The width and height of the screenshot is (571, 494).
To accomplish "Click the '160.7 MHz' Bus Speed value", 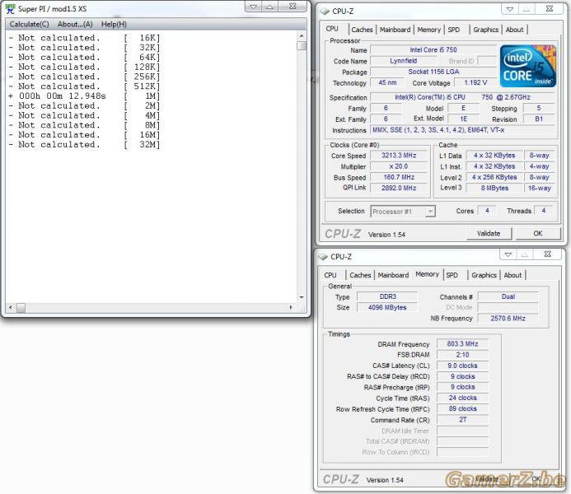I will click(399, 177).
